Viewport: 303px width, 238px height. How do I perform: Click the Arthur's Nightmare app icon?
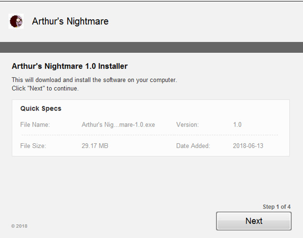(x=16, y=21)
